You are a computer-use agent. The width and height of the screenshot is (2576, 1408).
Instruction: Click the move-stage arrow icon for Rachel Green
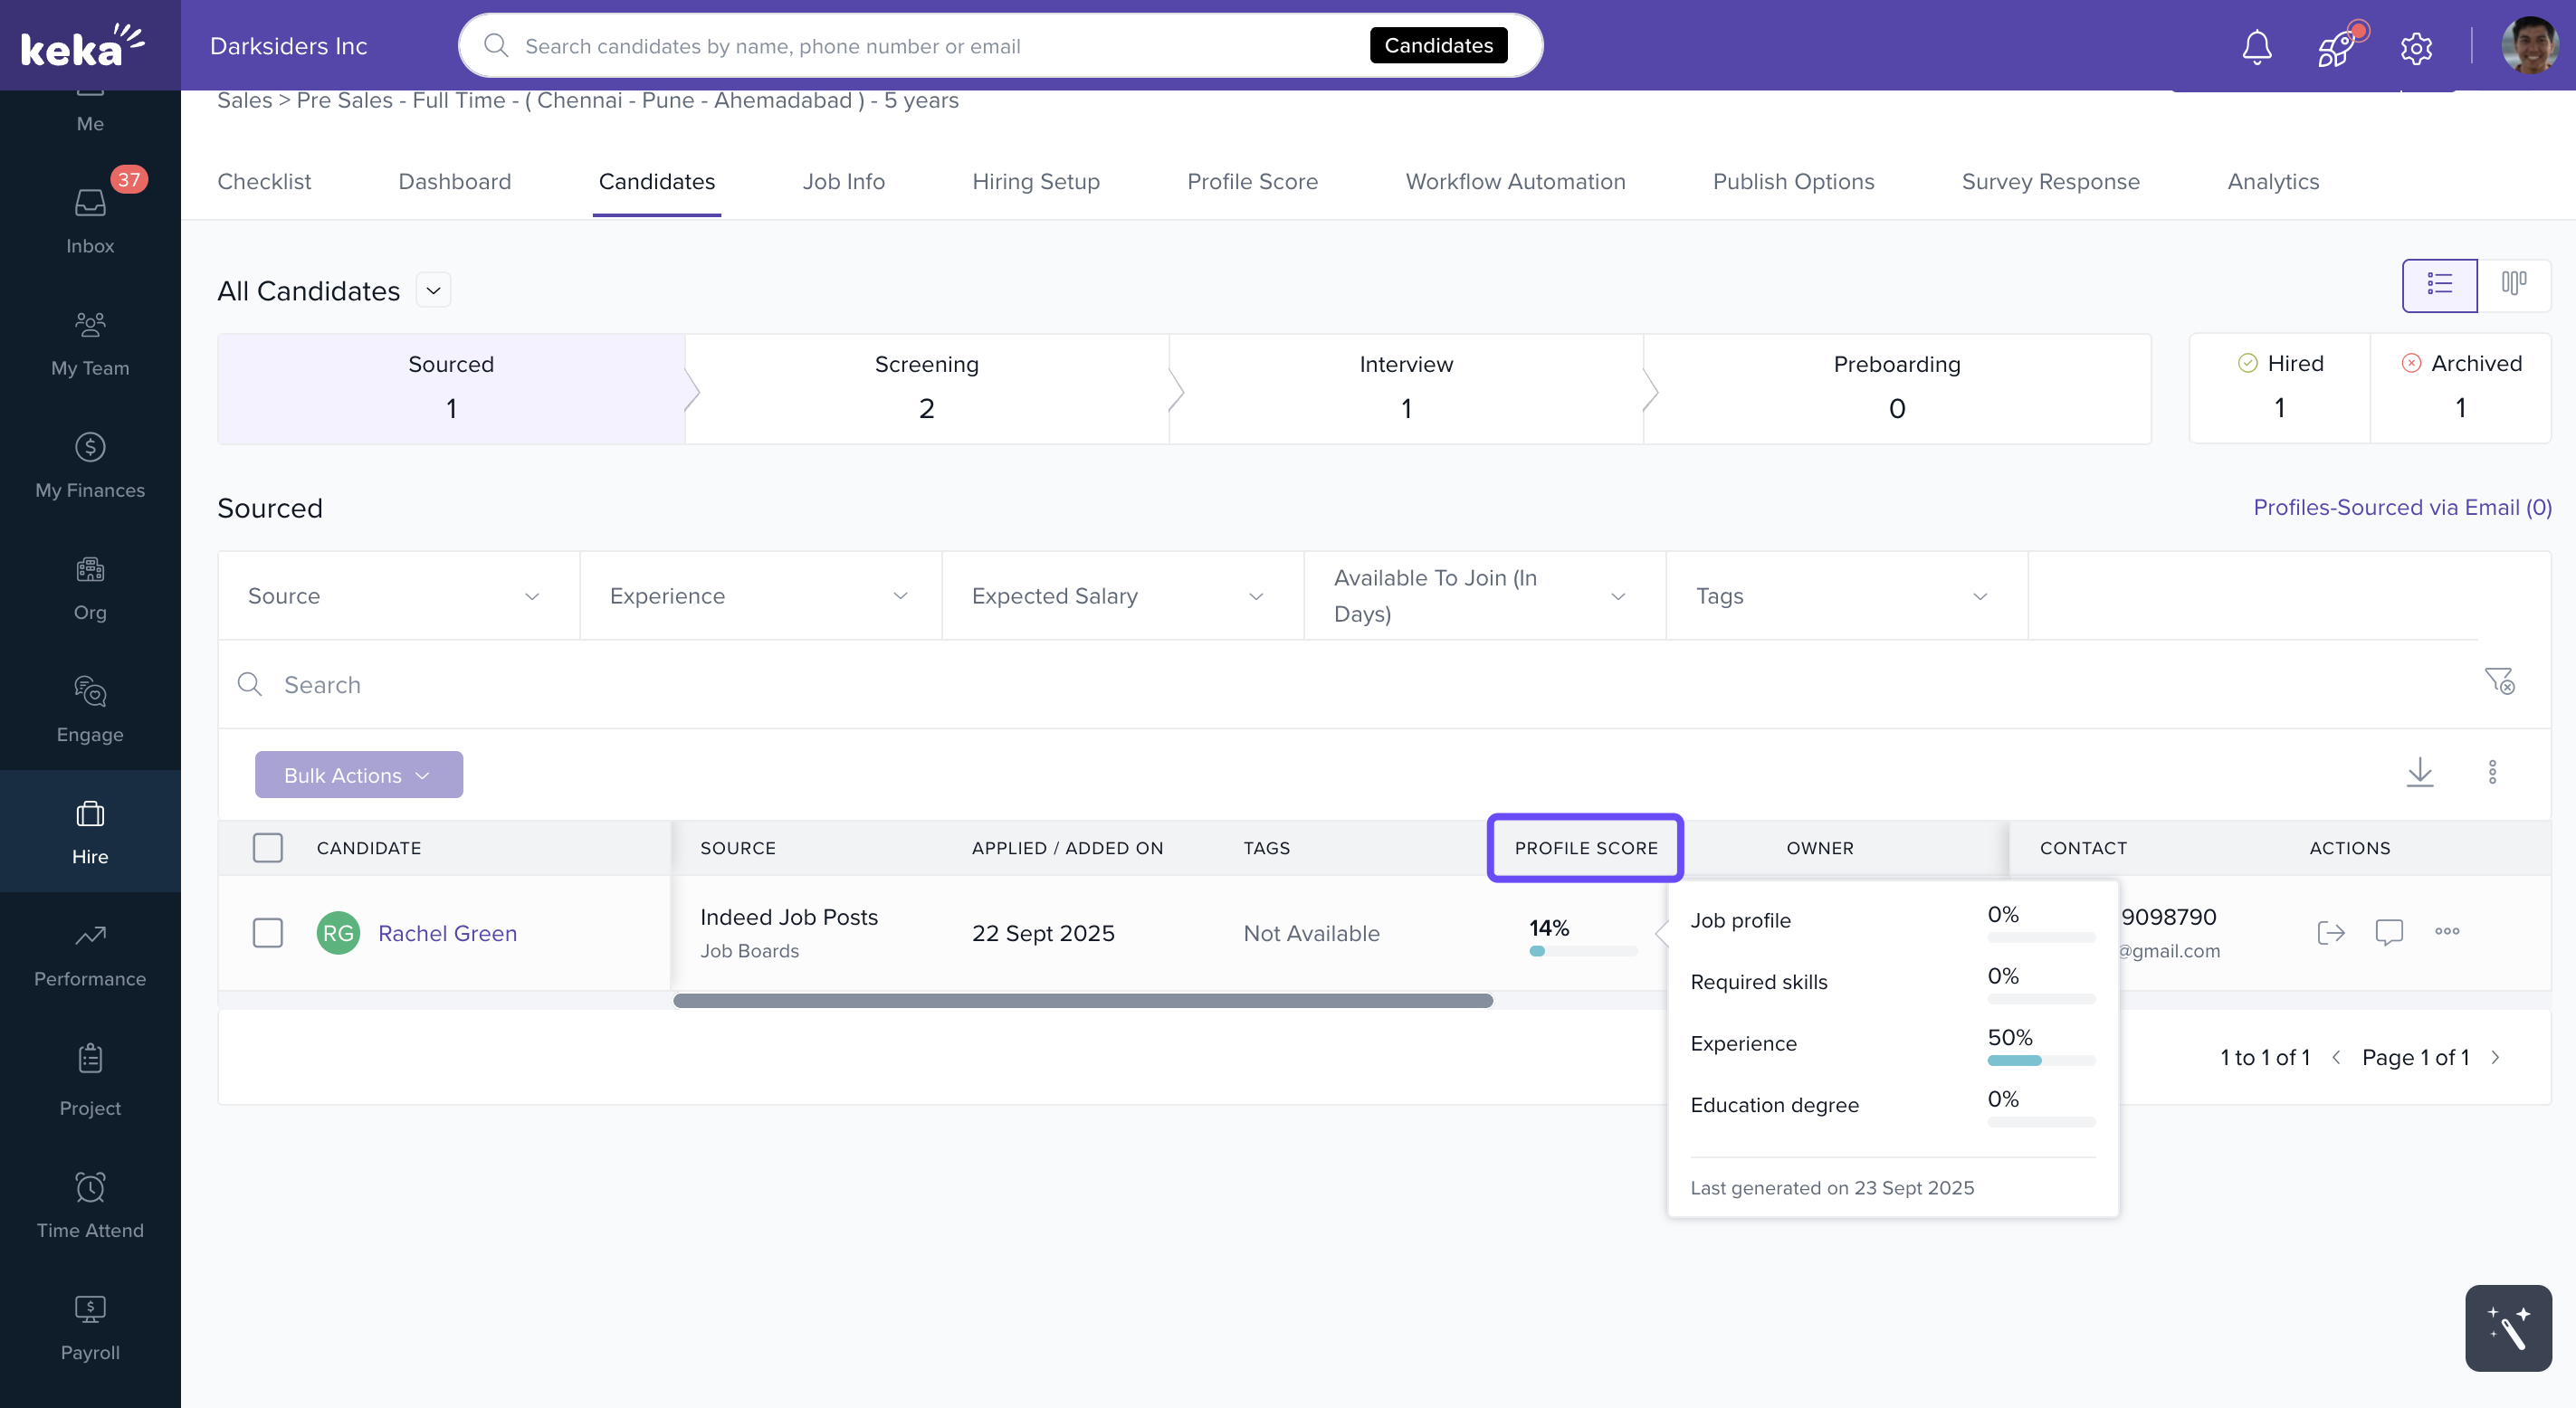2330,932
